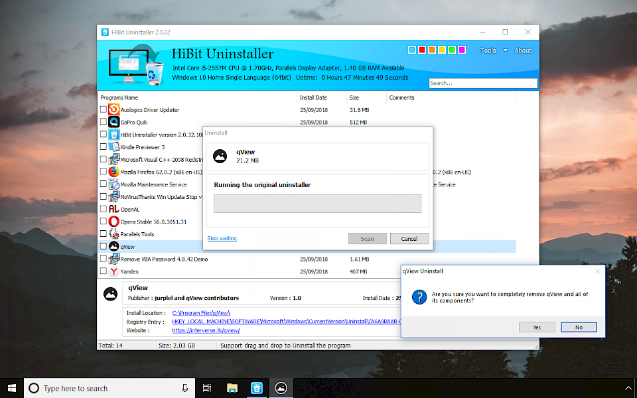
Task: Open the HKEY_LOCAL_MACHINE registry entry link
Action: (286, 321)
